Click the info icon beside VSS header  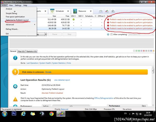tap(75, 16)
